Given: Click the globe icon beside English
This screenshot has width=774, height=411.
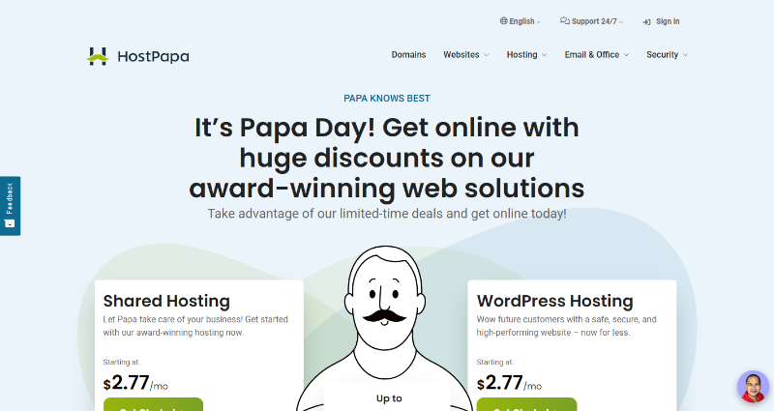Looking at the screenshot, I should coord(503,20).
